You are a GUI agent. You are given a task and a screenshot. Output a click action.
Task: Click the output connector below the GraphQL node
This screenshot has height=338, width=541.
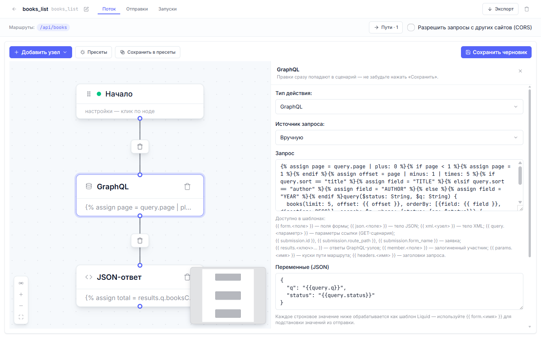tap(140, 216)
